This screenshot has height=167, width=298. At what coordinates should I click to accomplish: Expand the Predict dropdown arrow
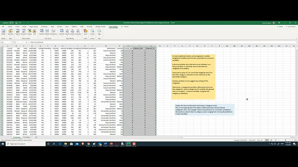click(72, 36)
